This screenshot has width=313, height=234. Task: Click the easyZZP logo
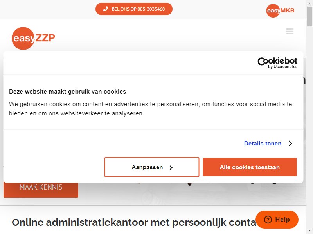[33, 38]
